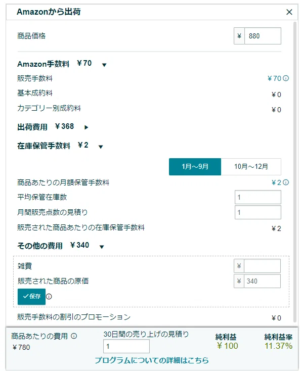The image size is (300, 371).
Task: Collapse the 在庫保管手数料 section arrow
Action: pos(101,147)
